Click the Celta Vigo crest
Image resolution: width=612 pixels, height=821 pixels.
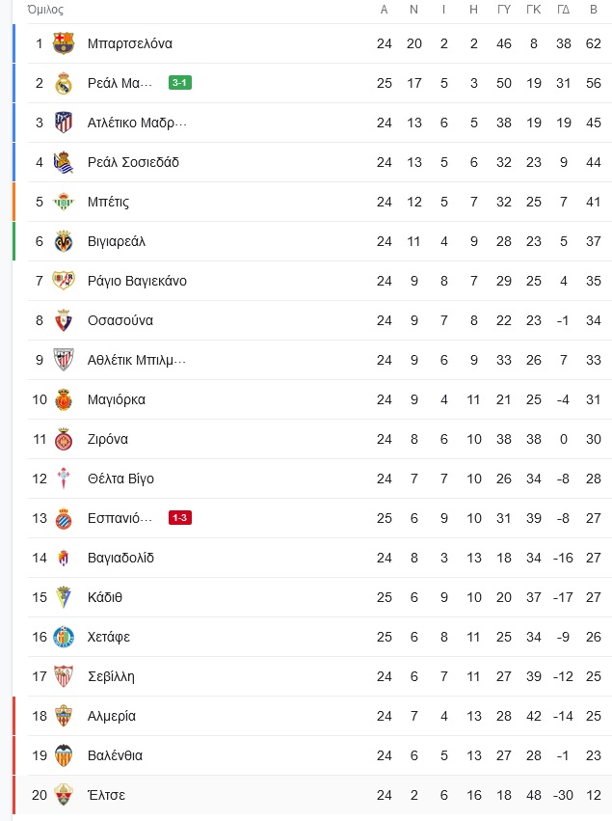[x=64, y=479]
